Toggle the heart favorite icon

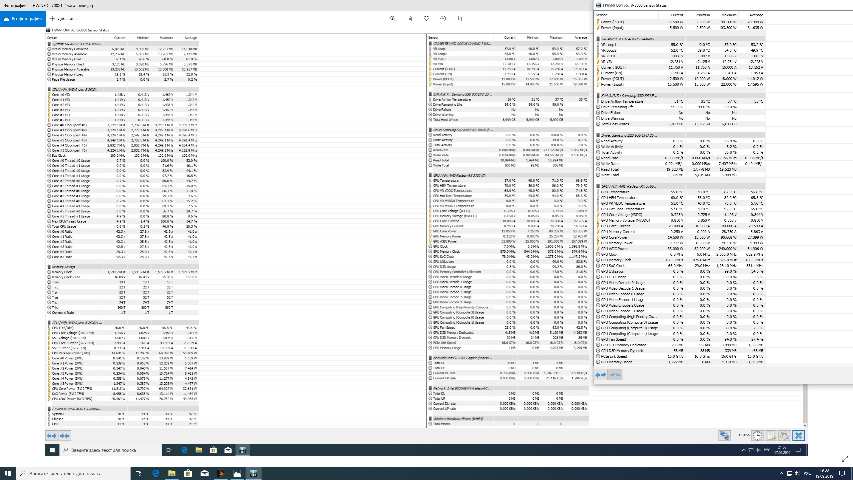(426, 19)
